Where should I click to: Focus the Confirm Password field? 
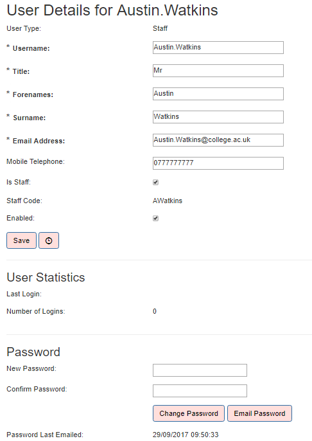tap(200, 391)
